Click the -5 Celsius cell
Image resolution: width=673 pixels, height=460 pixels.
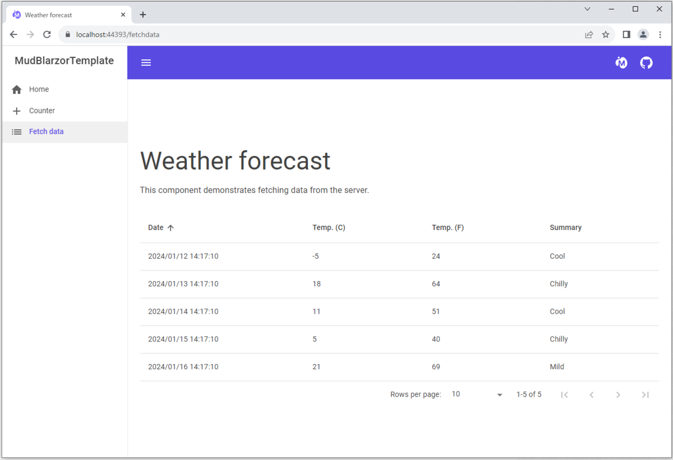(x=316, y=256)
